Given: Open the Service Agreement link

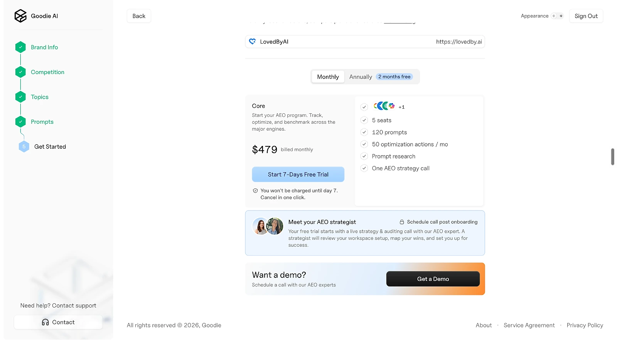Looking at the screenshot, I should [529, 325].
